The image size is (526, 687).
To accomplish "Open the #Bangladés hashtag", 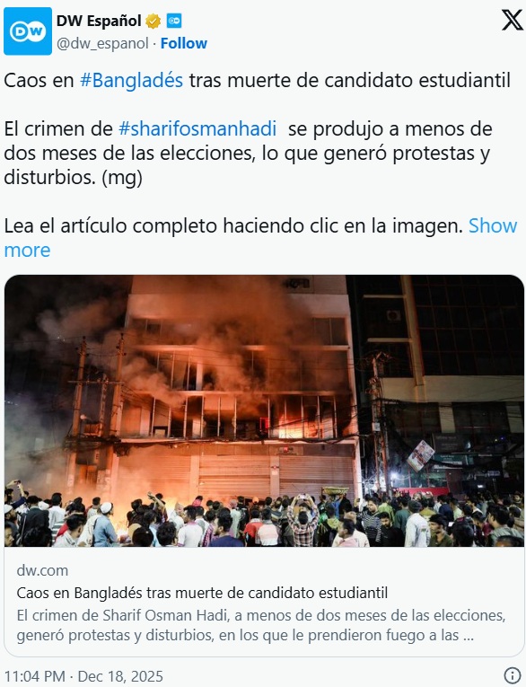I will (x=131, y=81).
